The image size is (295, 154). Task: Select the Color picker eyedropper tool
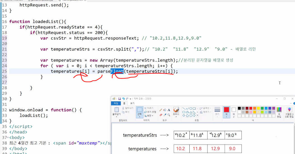(x=165, y=115)
